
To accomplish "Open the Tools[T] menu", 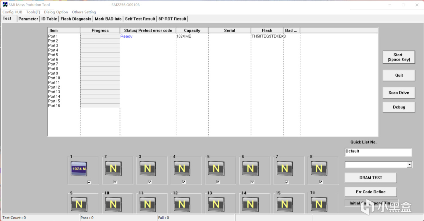I will (33, 12).
